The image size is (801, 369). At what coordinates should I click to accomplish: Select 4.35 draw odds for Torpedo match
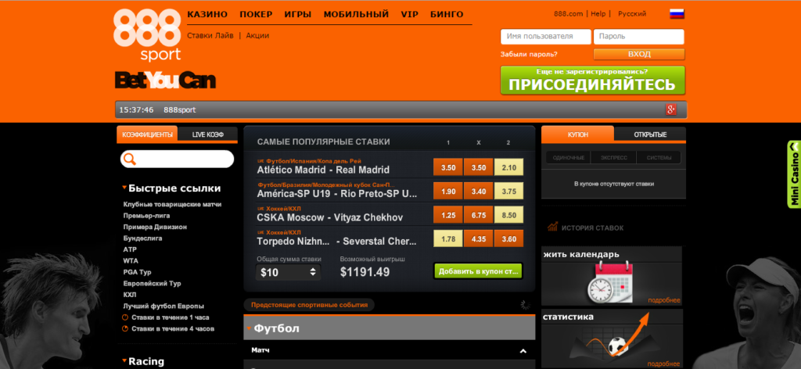478,238
